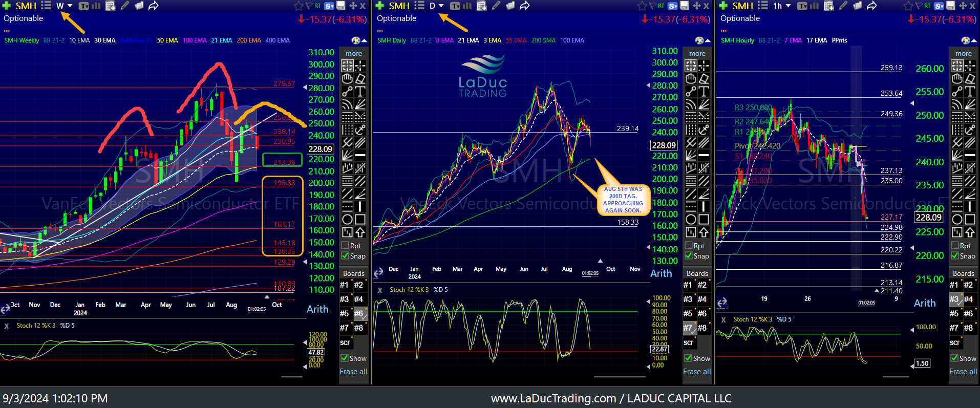Click the pencil draw icon in weekly header
The width and height of the screenshot is (980, 408).
point(124,6)
